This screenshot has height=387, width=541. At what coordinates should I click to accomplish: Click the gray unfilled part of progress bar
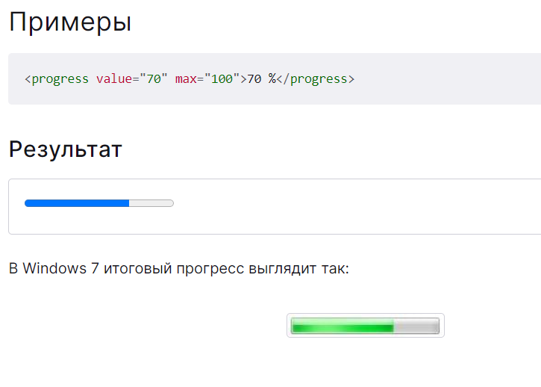(151, 203)
